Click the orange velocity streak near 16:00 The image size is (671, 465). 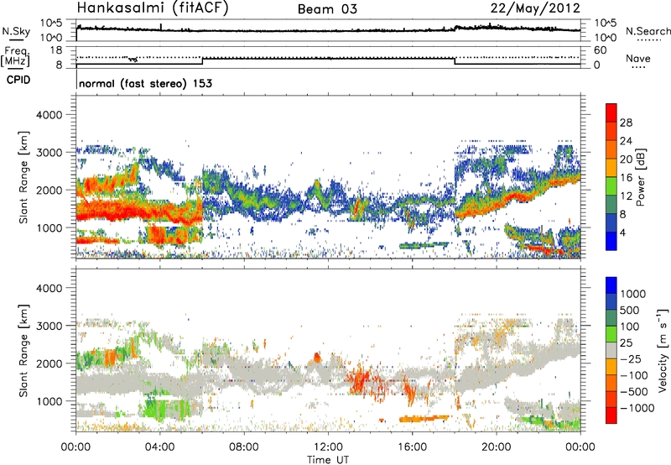pos(424,418)
